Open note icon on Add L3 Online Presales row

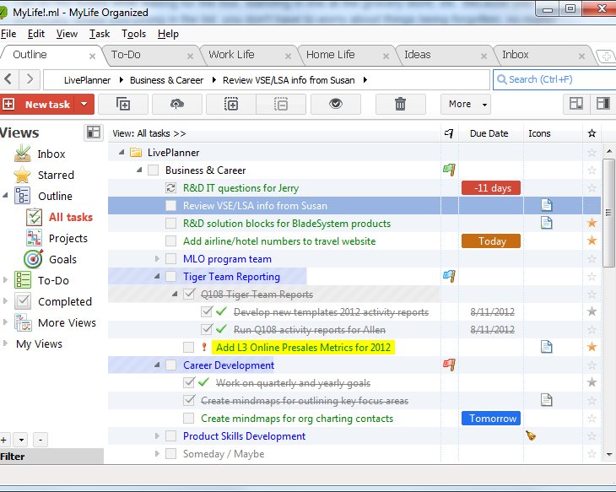pyautogui.click(x=547, y=347)
